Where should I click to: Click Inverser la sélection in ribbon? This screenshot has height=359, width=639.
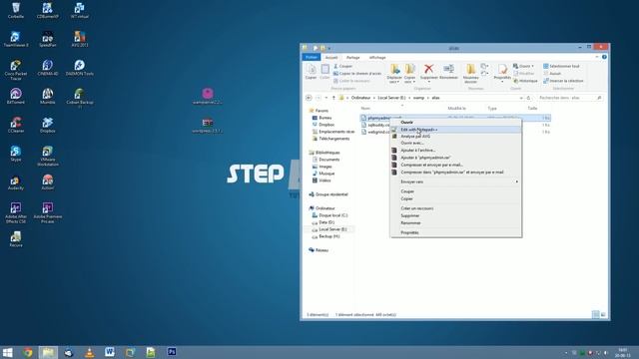coord(563,81)
